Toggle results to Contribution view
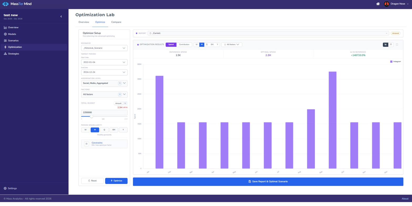 click(x=184, y=44)
